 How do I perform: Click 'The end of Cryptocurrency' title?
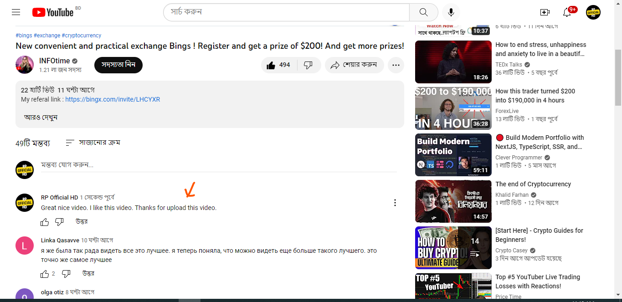[x=533, y=184]
